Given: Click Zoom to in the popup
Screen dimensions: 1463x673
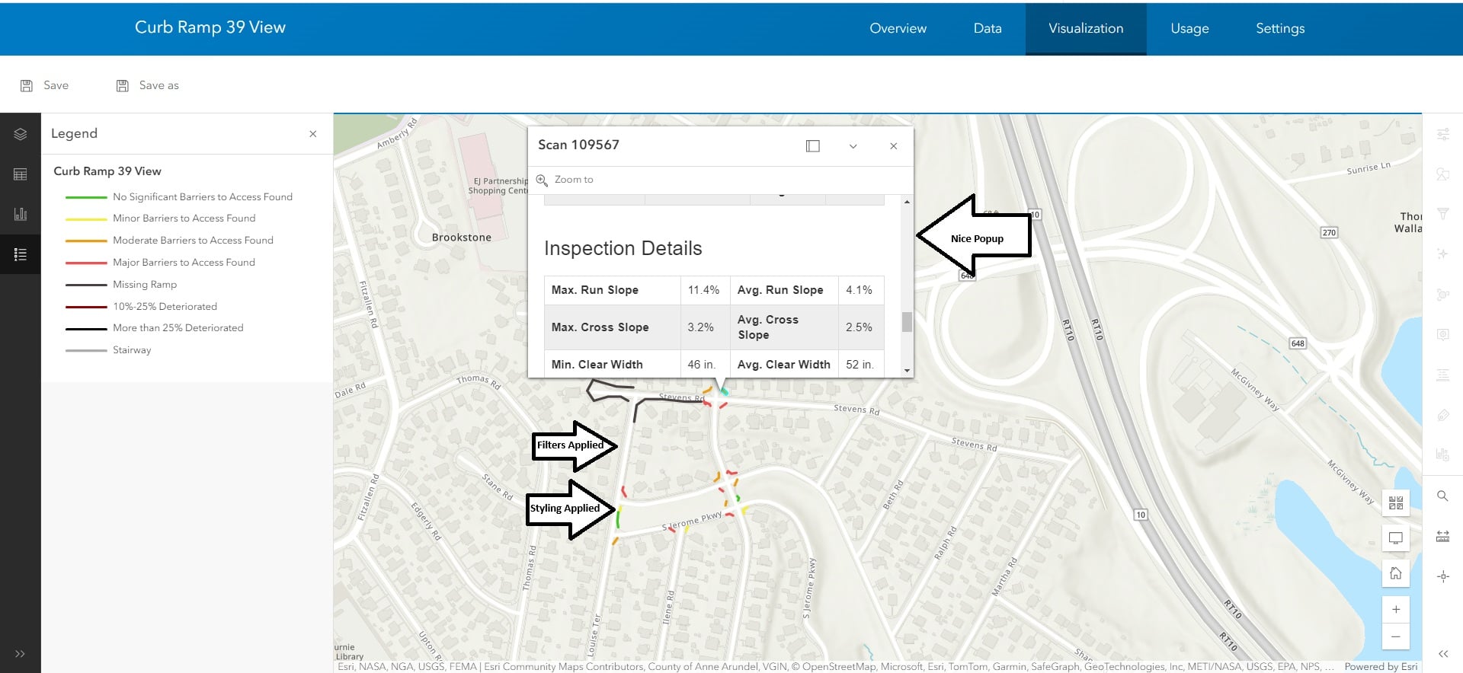Looking at the screenshot, I should 565,180.
